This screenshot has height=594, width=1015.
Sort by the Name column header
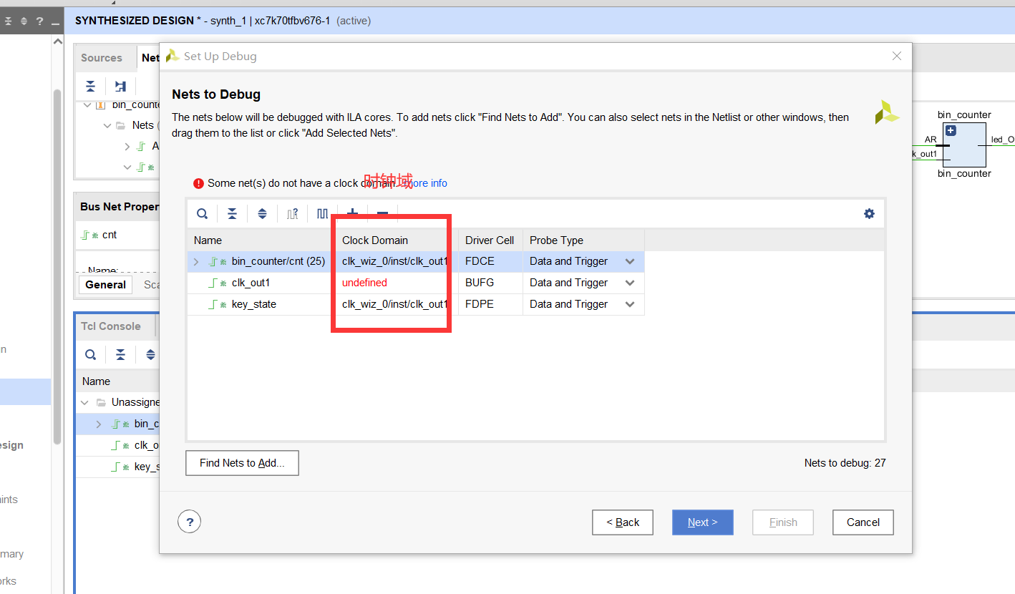[261, 240]
